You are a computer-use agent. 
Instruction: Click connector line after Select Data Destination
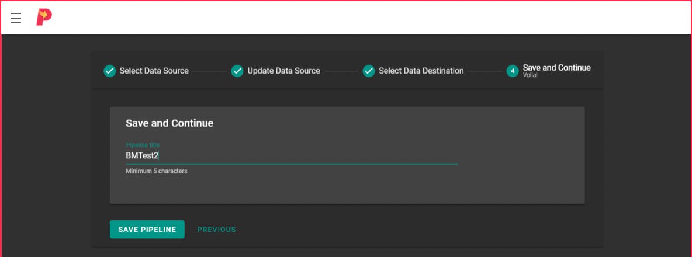coord(485,71)
